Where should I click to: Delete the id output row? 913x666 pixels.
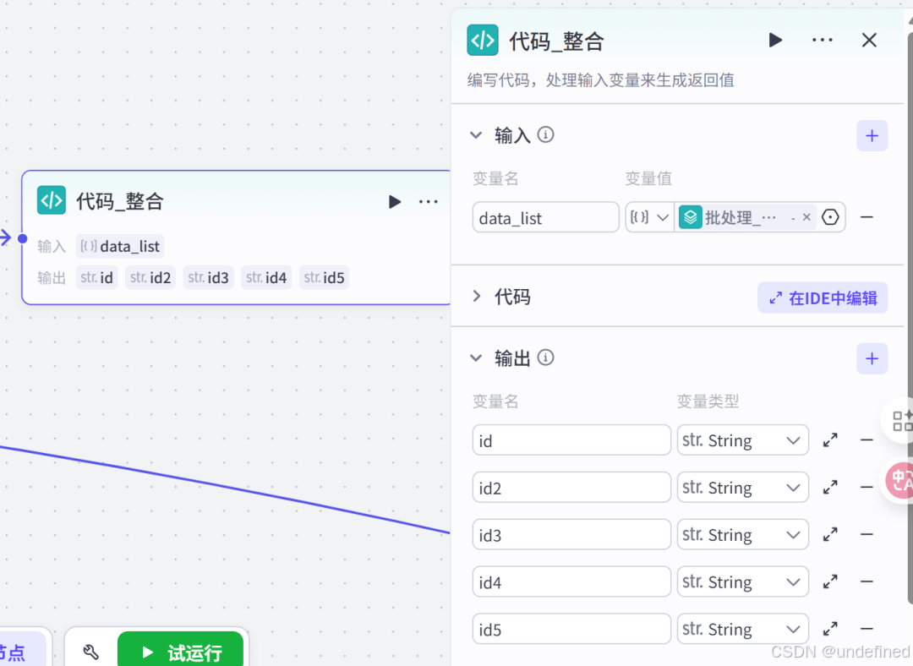pyautogui.click(x=867, y=440)
